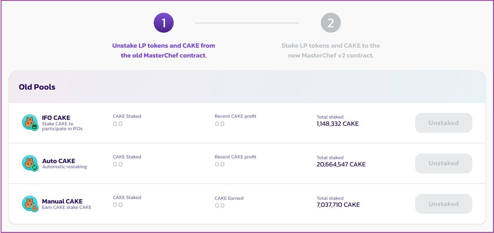Click the Manual CAKE pool icon
This screenshot has width=494, height=233.
30,204
